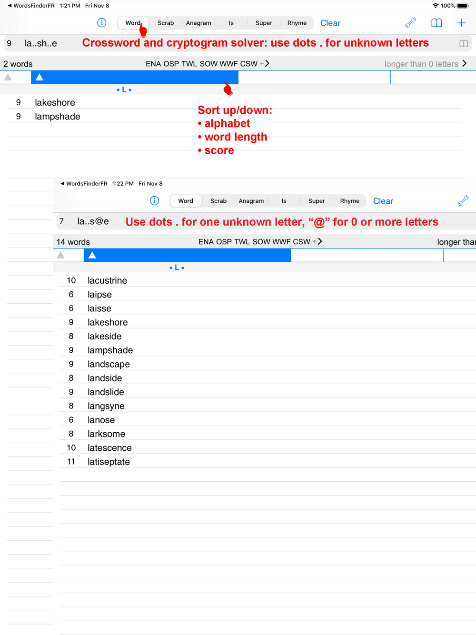Select the Is tab in lower window
Viewport: 476px width, 635px height.
(x=284, y=201)
